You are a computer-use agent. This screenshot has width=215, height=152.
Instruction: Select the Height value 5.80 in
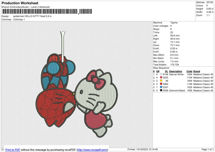point(210,9)
